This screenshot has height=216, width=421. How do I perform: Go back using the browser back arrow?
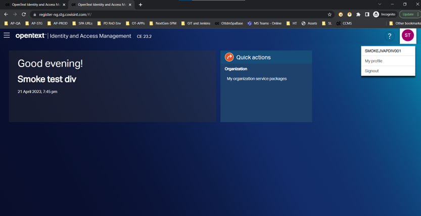click(x=6, y=15)
